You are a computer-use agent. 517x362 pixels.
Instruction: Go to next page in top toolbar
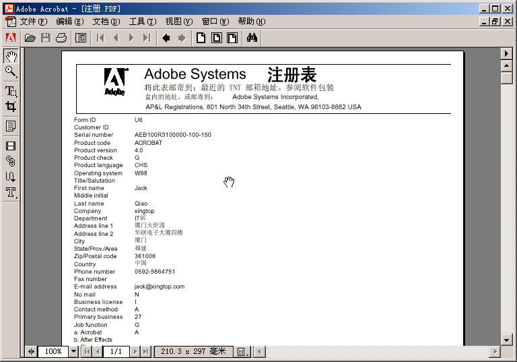tap(131, 38)
